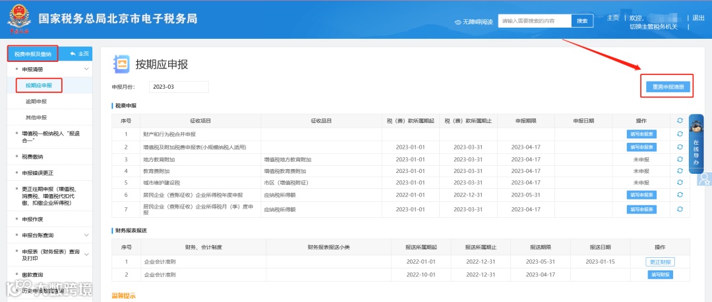This screenshot has width=712, height=302.
Task: Open the 申报台账查询 menu item
Action: click(38, 236)
